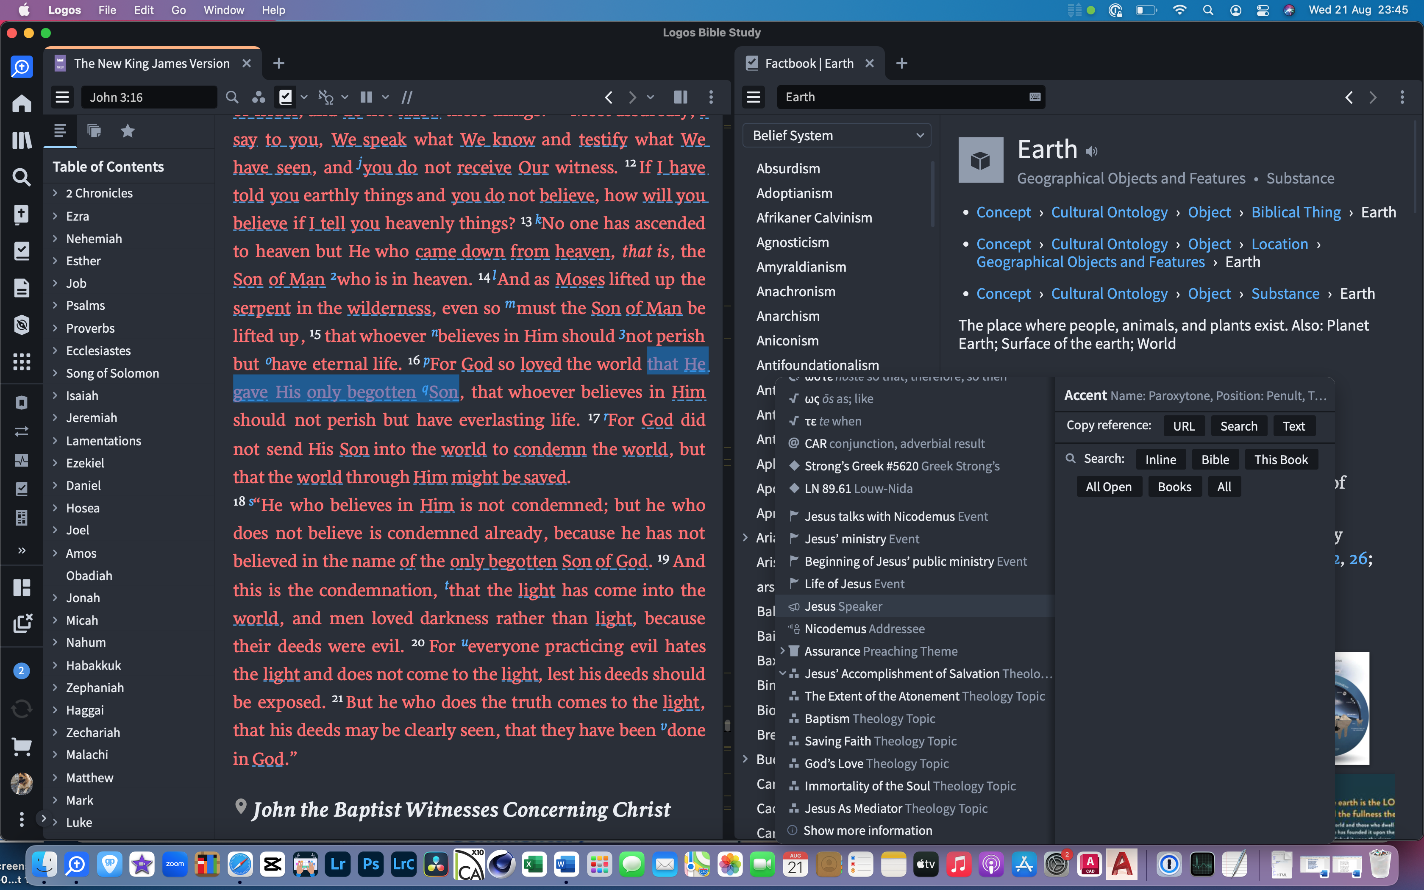Screen dimensions: 1424x890
Task: Click the Sync icon in the sidebar
Action: point(22,708)
